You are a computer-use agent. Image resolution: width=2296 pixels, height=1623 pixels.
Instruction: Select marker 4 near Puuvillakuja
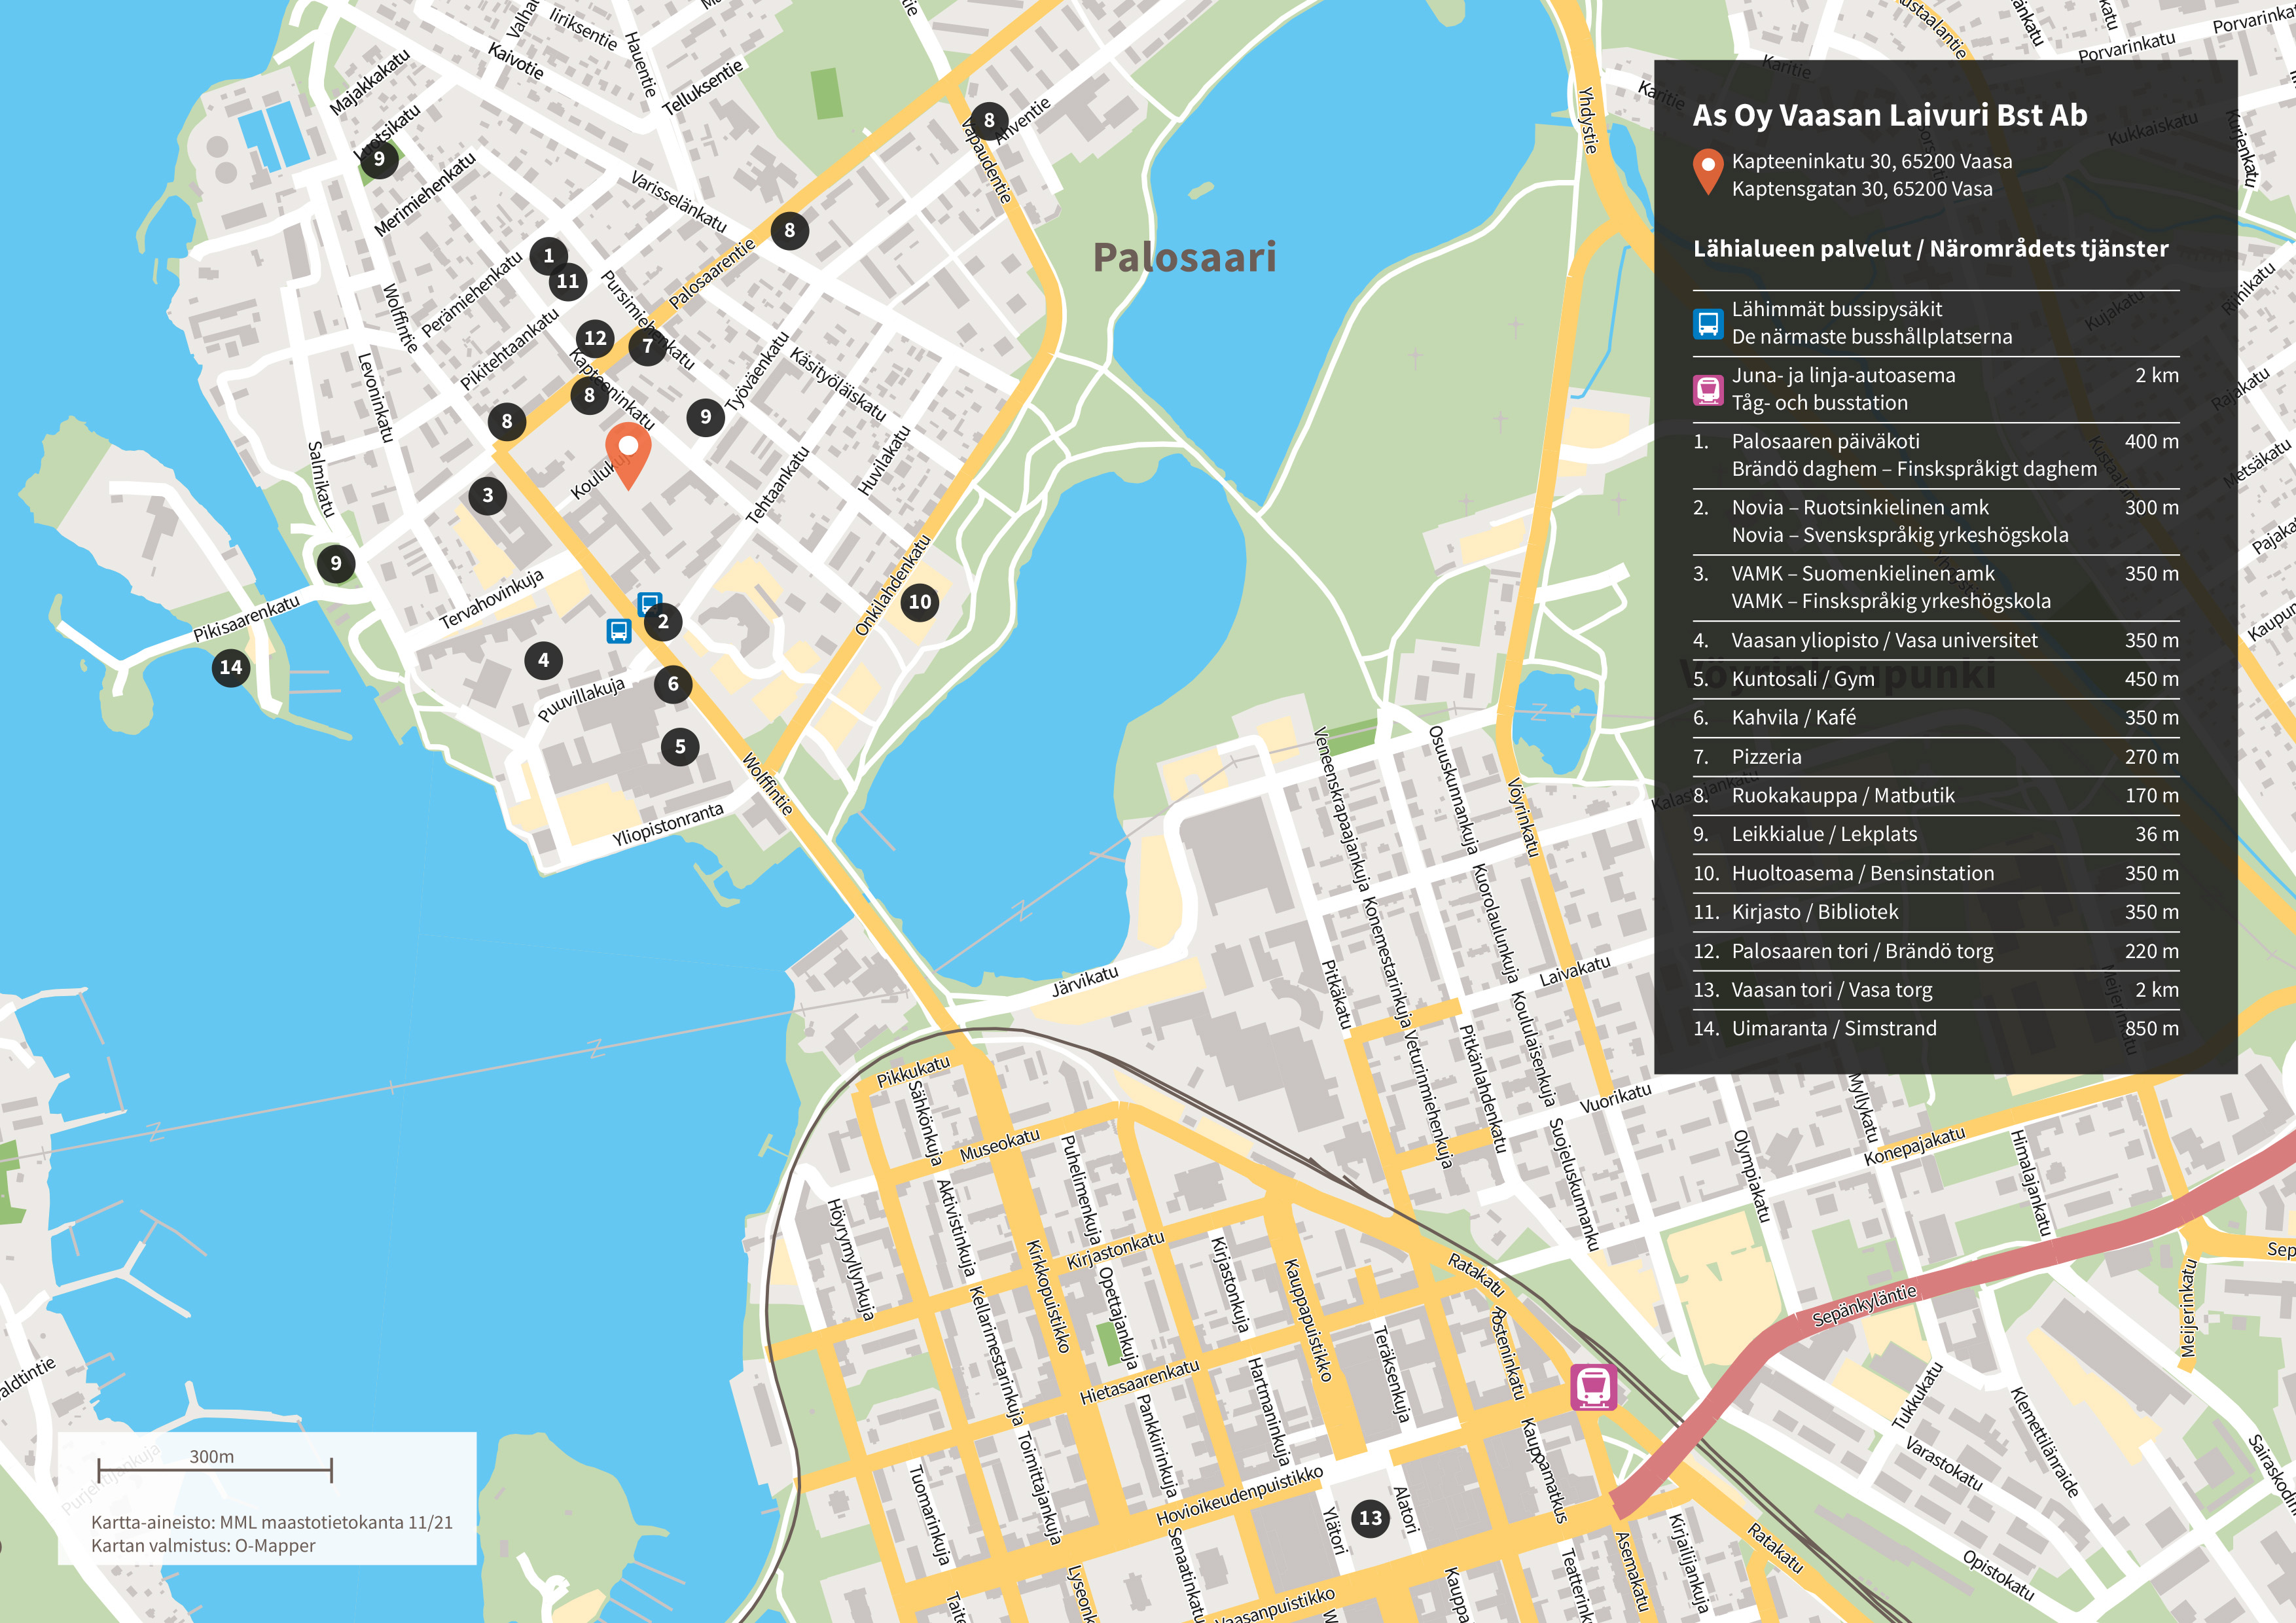point(543,660)
